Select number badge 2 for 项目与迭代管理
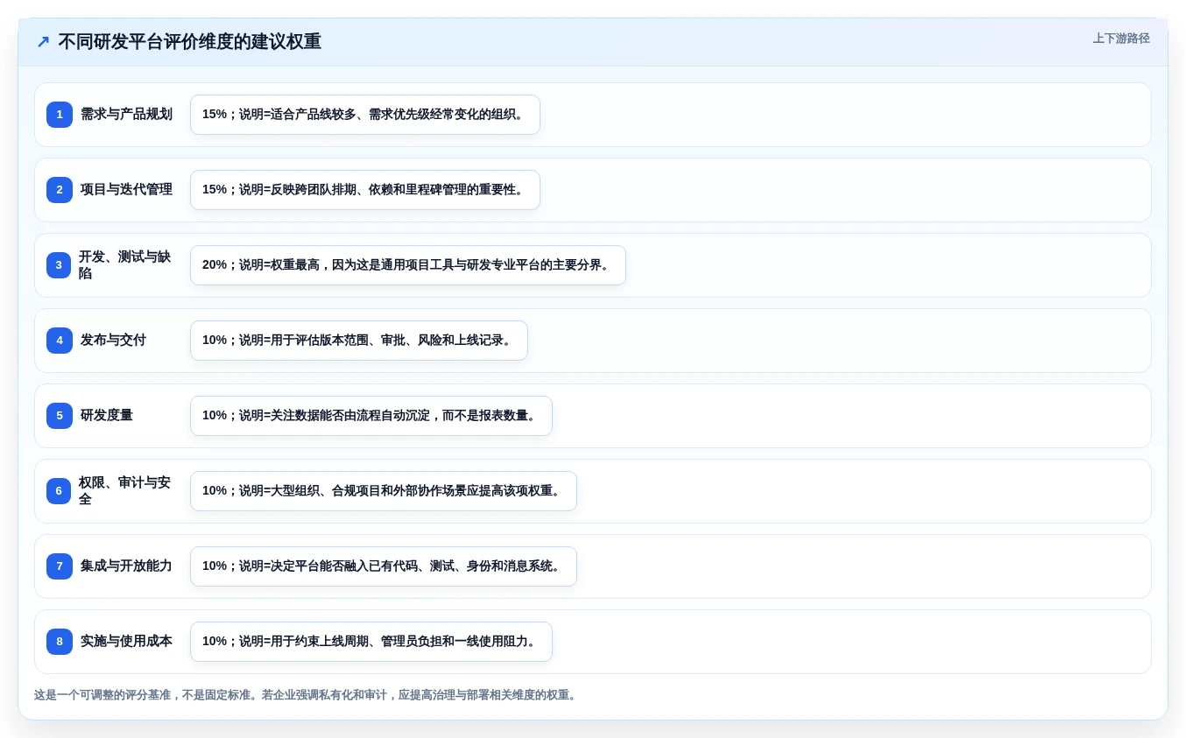1186x738 pixels. coord(60,190)
